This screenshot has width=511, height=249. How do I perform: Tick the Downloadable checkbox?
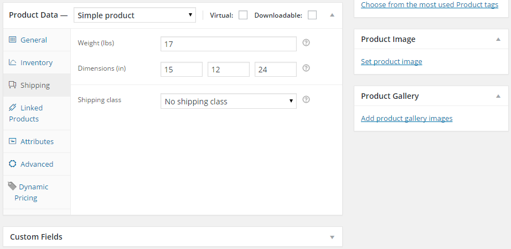click(312, 15)
